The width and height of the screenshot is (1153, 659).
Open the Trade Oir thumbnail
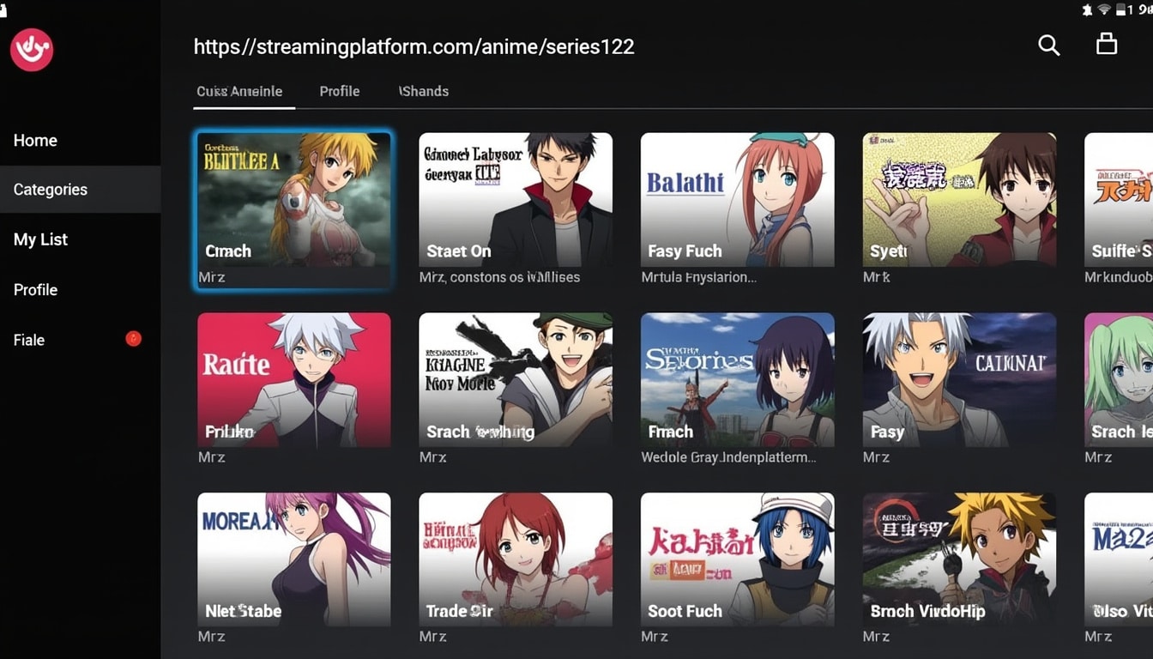tap(516, 559)
